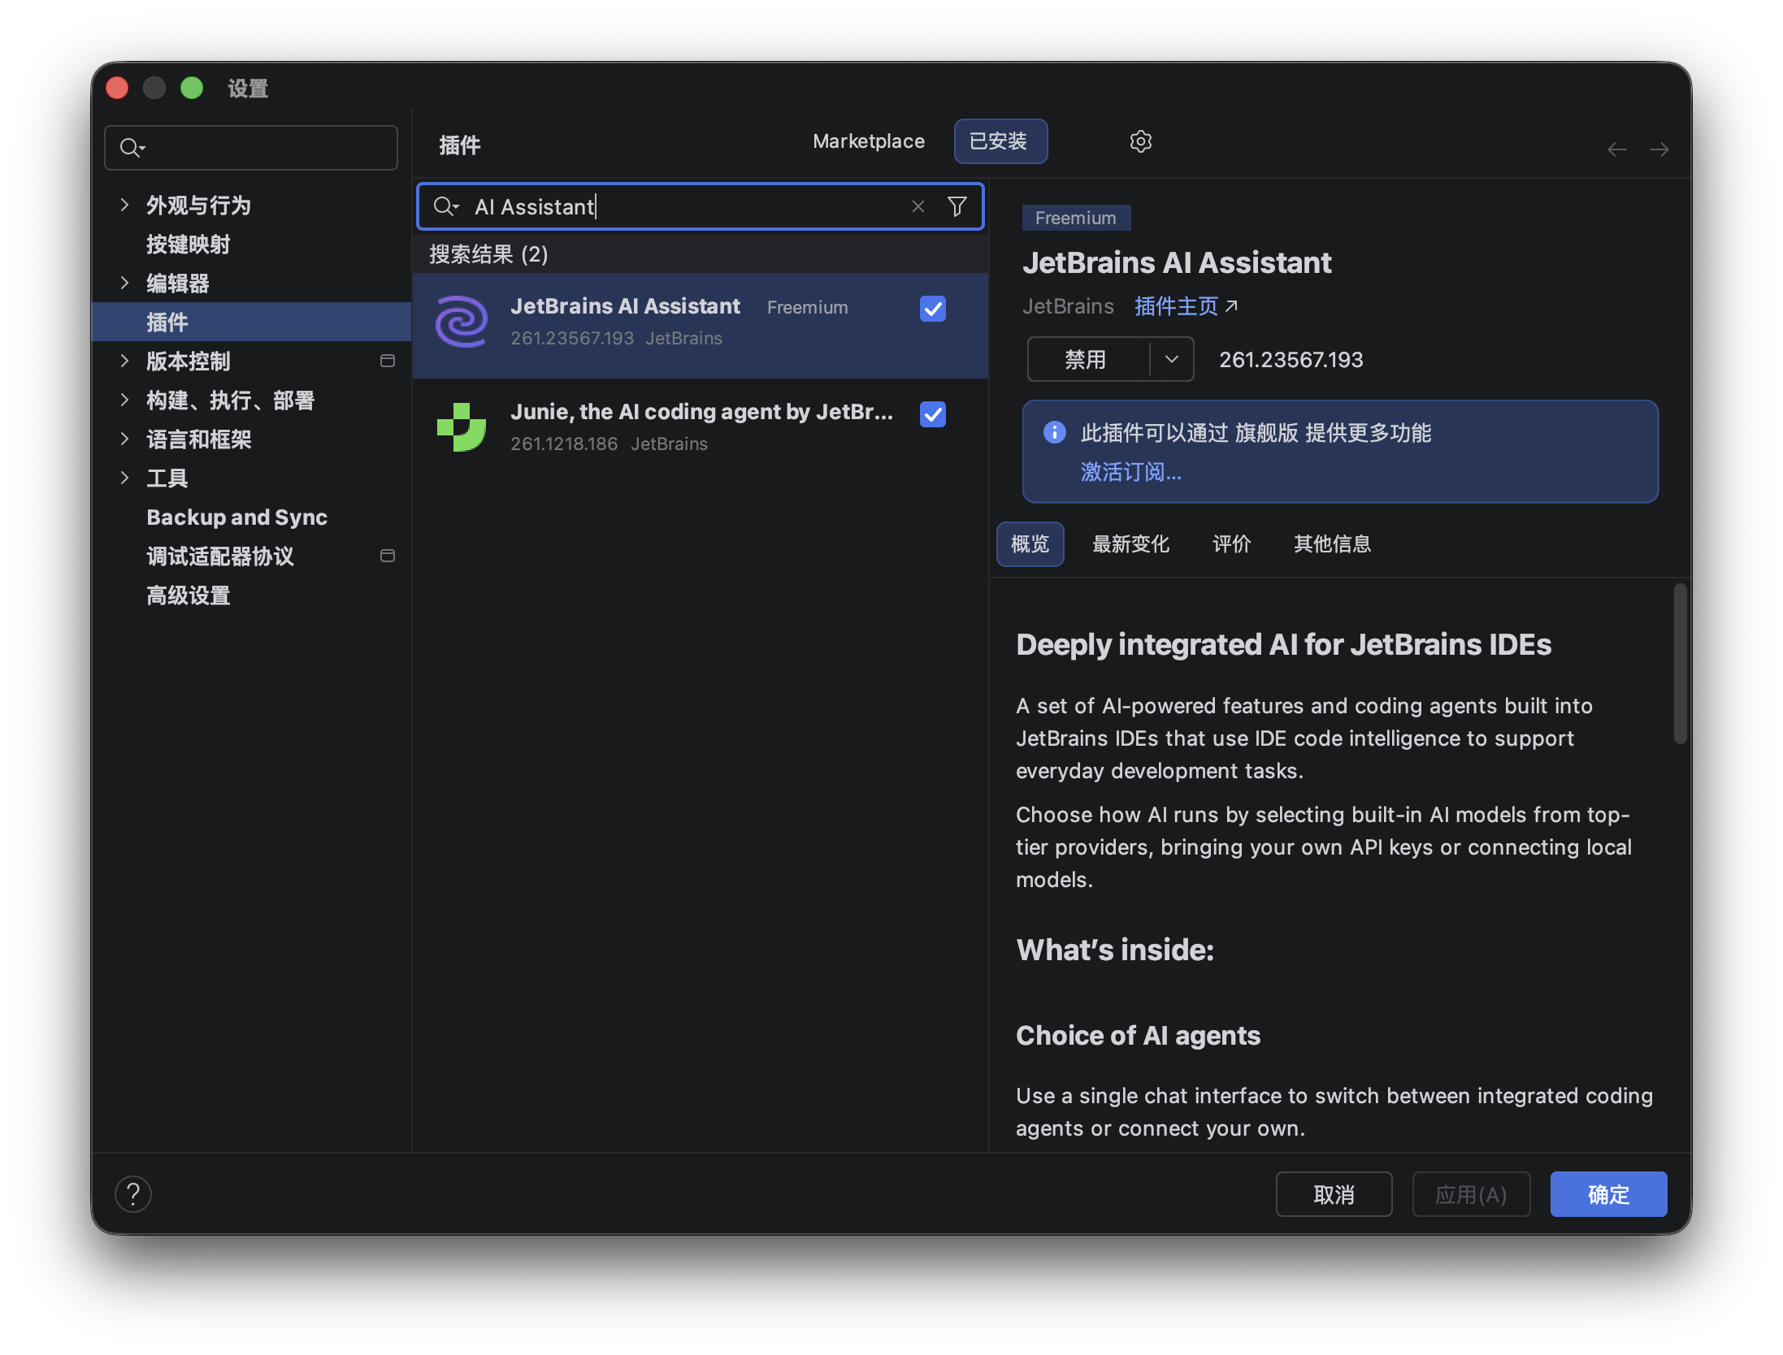Click the 搜索结果 (2) header
This screenshot has height=1355, width=1783.
pyautogui.click(x=488, y=254)
